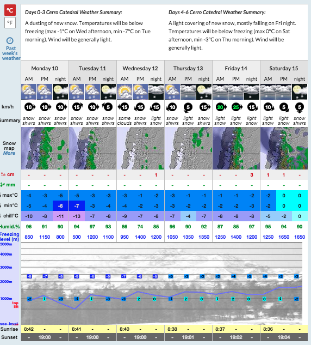Click Thursday PM light snow cloud icon
The height and width of the screenshot is (345, 311).
pos(188,92)
